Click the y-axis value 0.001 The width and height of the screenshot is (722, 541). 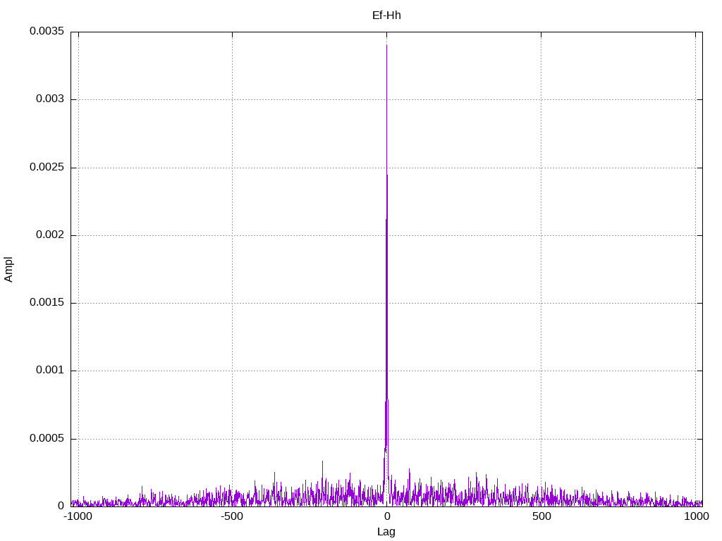[x=50, y=370]
